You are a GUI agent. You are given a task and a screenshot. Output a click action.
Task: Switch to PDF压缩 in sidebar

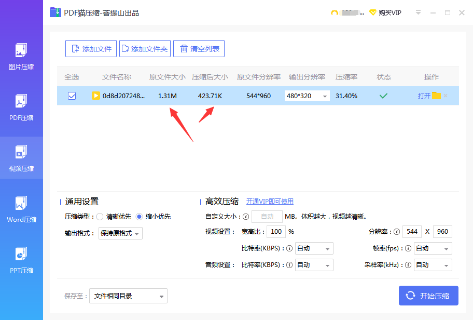(21, 107)
